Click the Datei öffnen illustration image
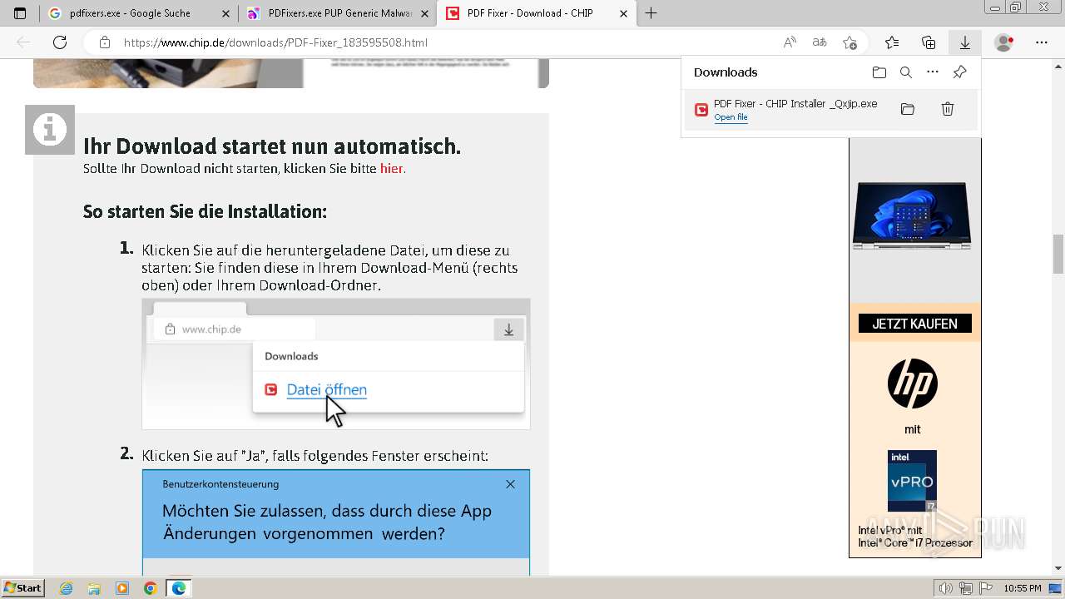 click(336, 364)
